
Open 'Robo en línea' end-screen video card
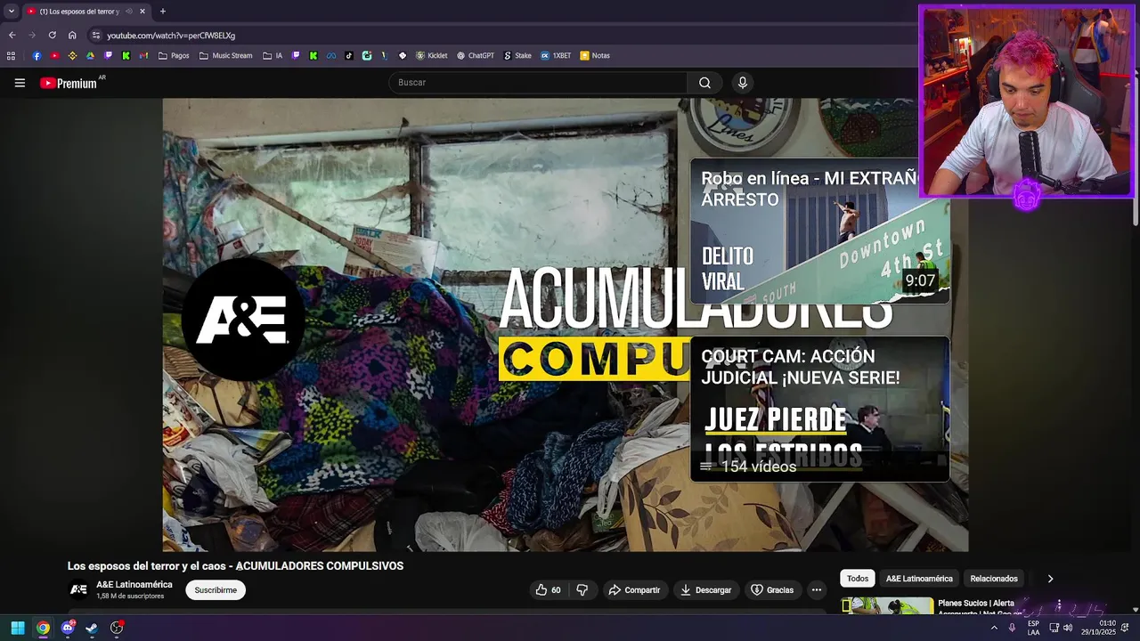pyautogui.click(x=819, y=231)
